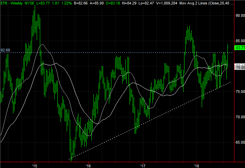245x168 pixels.
Task: Click the ETR - Weekly symbol label
Action: [x=12, y=3]
